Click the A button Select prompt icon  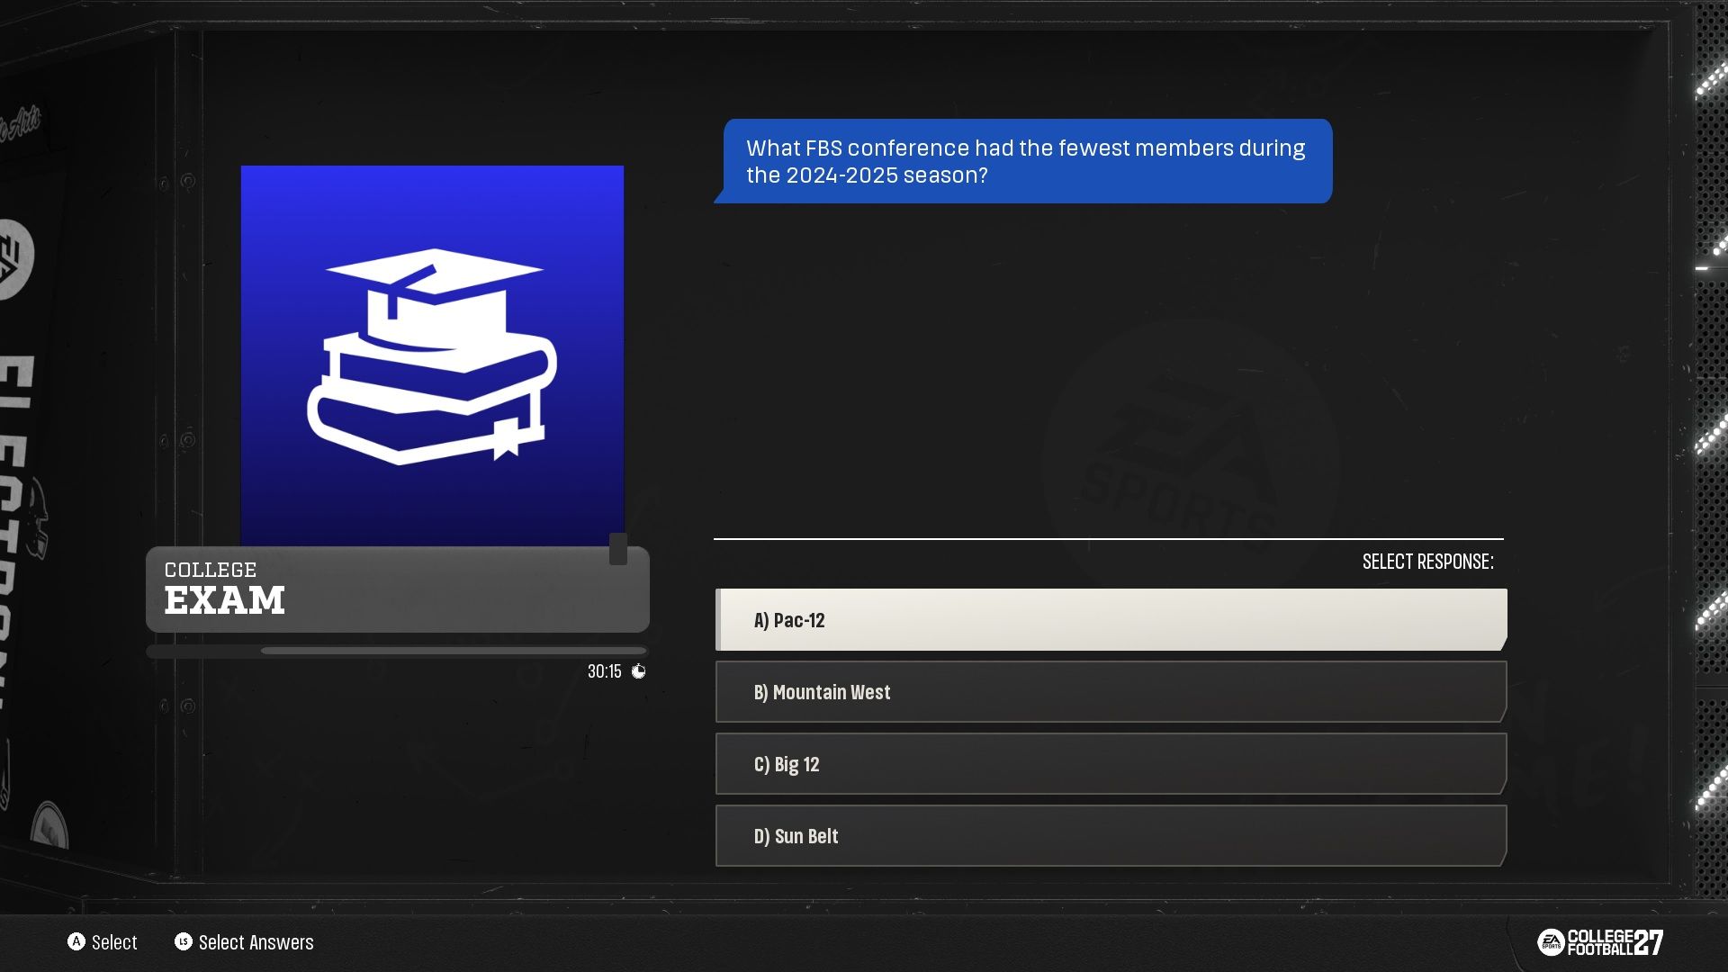pyautogui.click(x=76, y=941)
